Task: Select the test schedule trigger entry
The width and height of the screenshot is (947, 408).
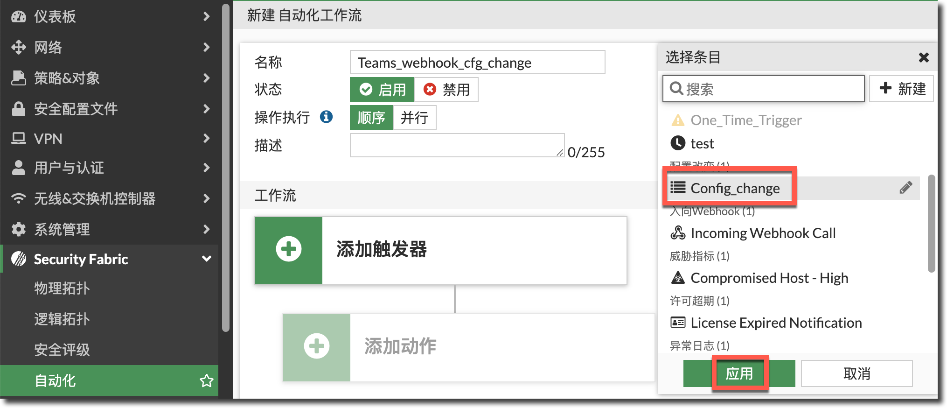Action: [702, 143]
